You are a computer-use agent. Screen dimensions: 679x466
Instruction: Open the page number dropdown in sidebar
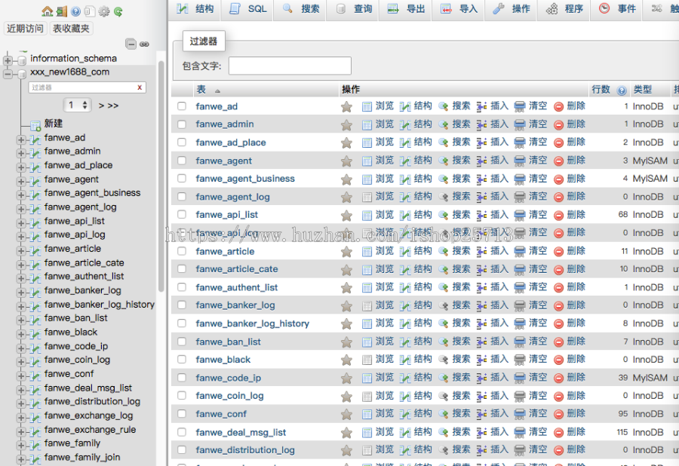(78, 106)
